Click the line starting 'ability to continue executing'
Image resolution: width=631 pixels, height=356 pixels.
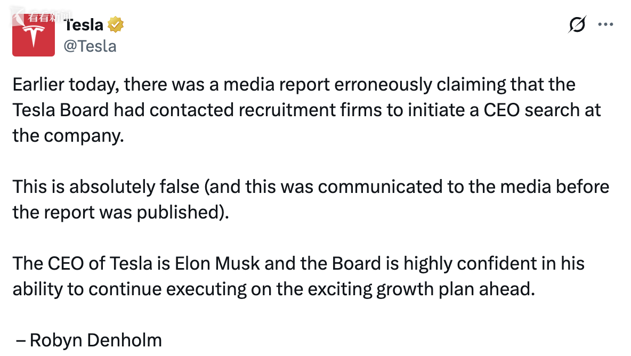[273, 289]
